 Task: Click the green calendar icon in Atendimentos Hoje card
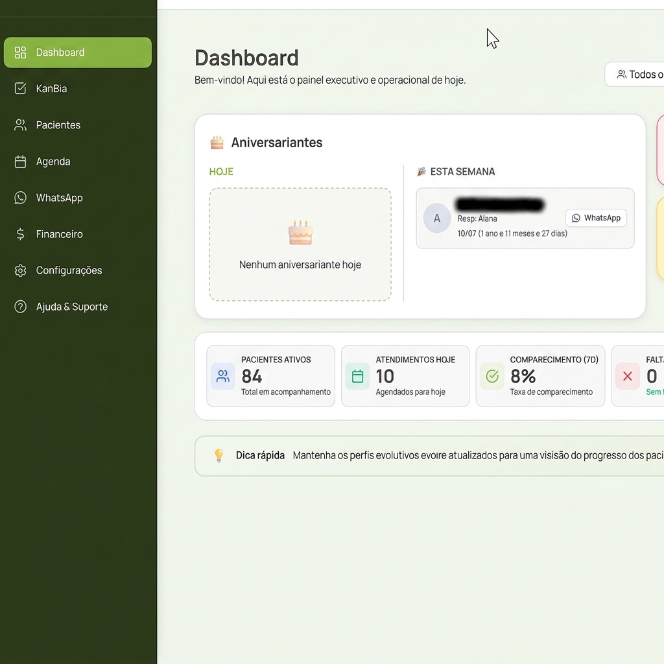[357, 376]
